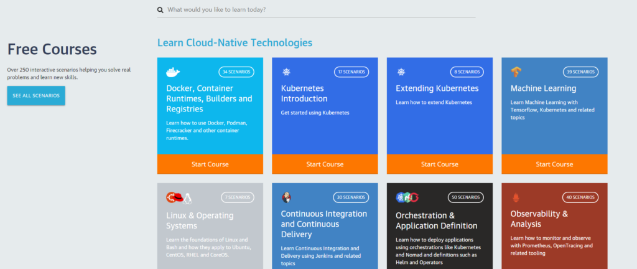Click the Linux penguin and RedHat icons
This screenshot has height=269, width=637.
179,198
